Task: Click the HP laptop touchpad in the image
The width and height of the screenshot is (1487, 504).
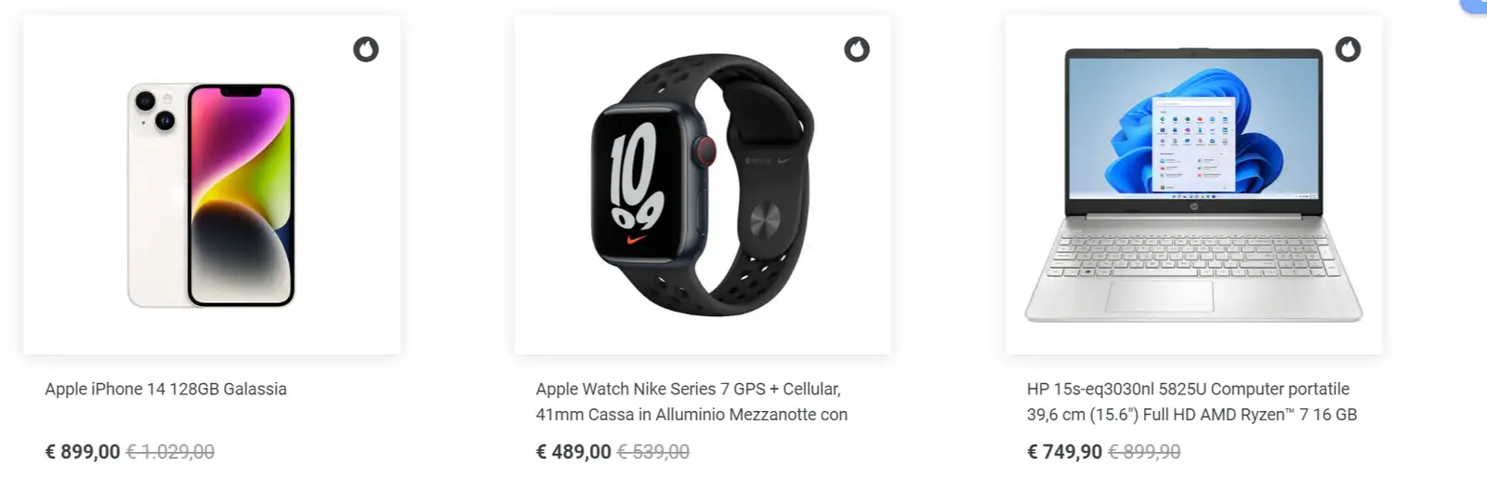Action: pos(1160,295)
